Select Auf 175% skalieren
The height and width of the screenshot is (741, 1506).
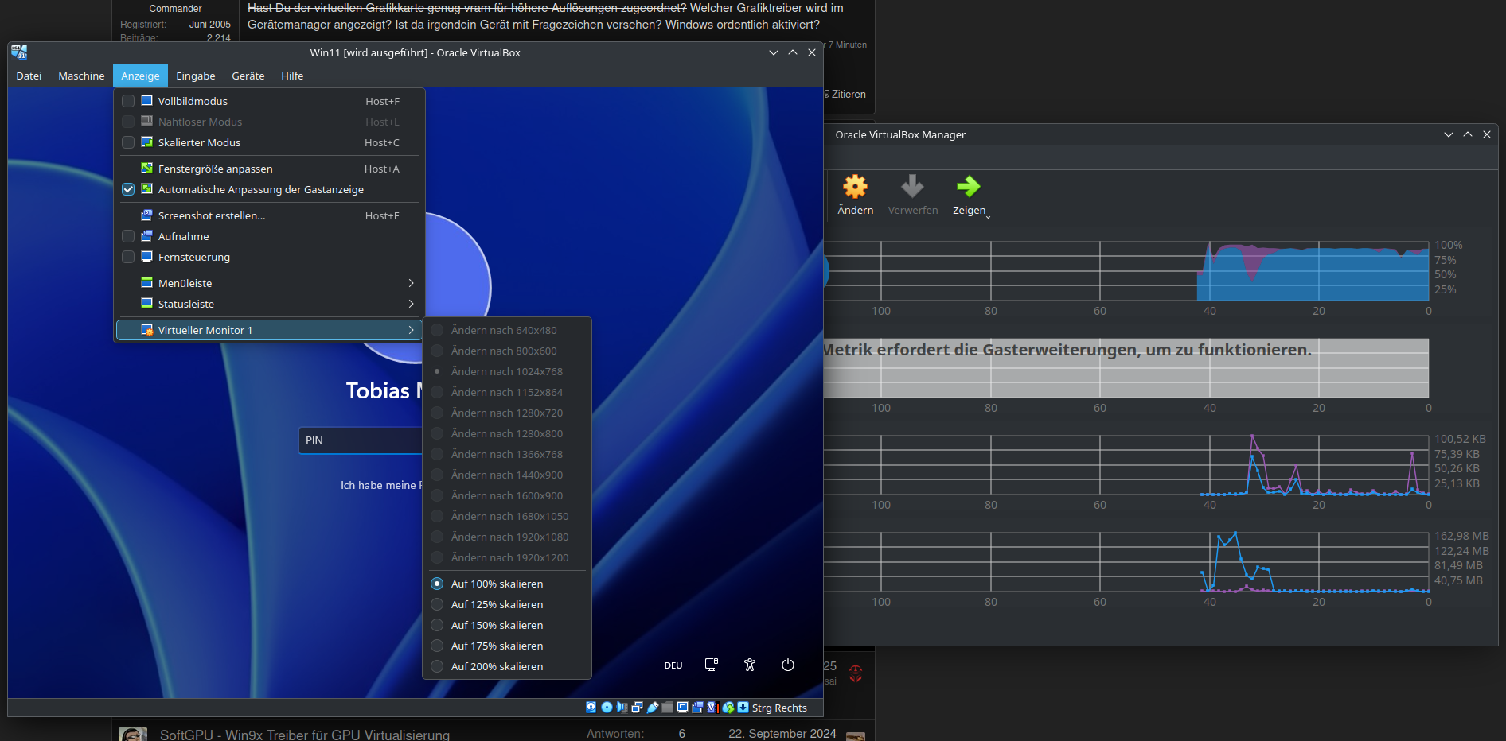(507, 646)
